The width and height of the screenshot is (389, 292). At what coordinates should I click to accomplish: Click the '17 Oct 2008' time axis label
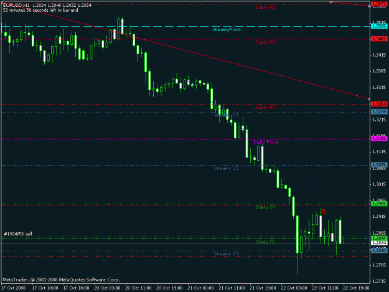pyautogui.click(x=14, y=288)
